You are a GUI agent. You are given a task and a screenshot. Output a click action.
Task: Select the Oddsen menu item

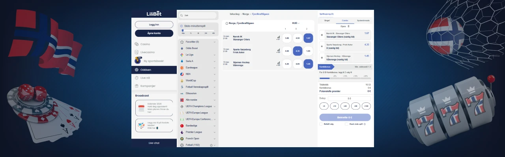pyautogui.click(x=154, y=69)
